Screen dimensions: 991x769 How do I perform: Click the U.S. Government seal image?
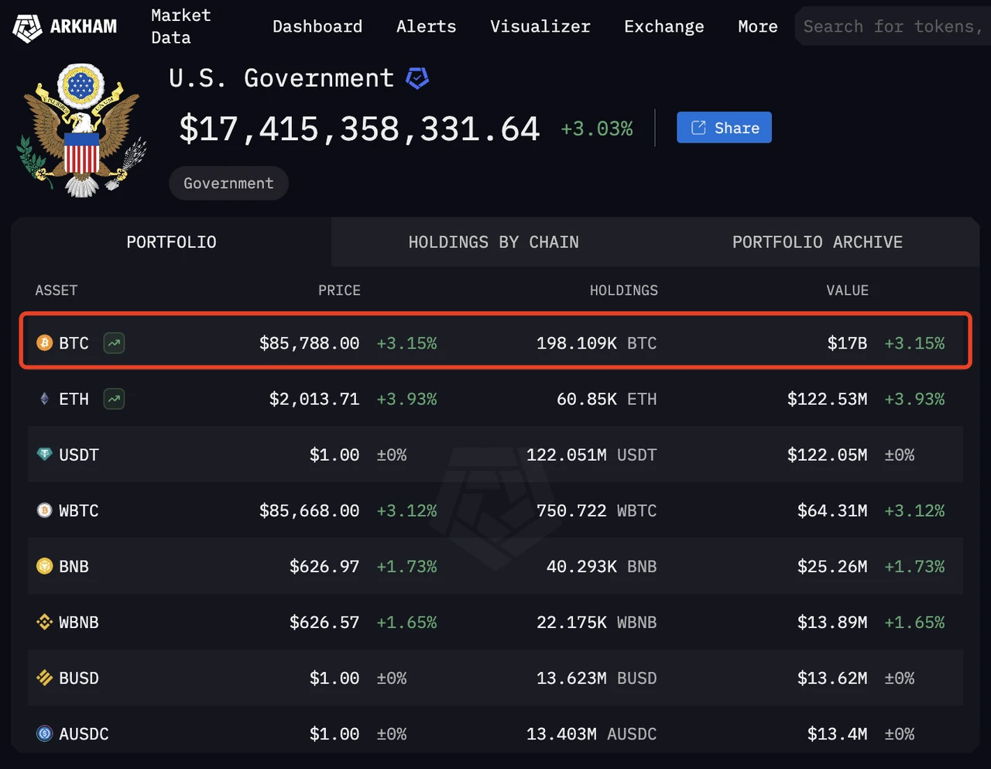pos(81,130)
